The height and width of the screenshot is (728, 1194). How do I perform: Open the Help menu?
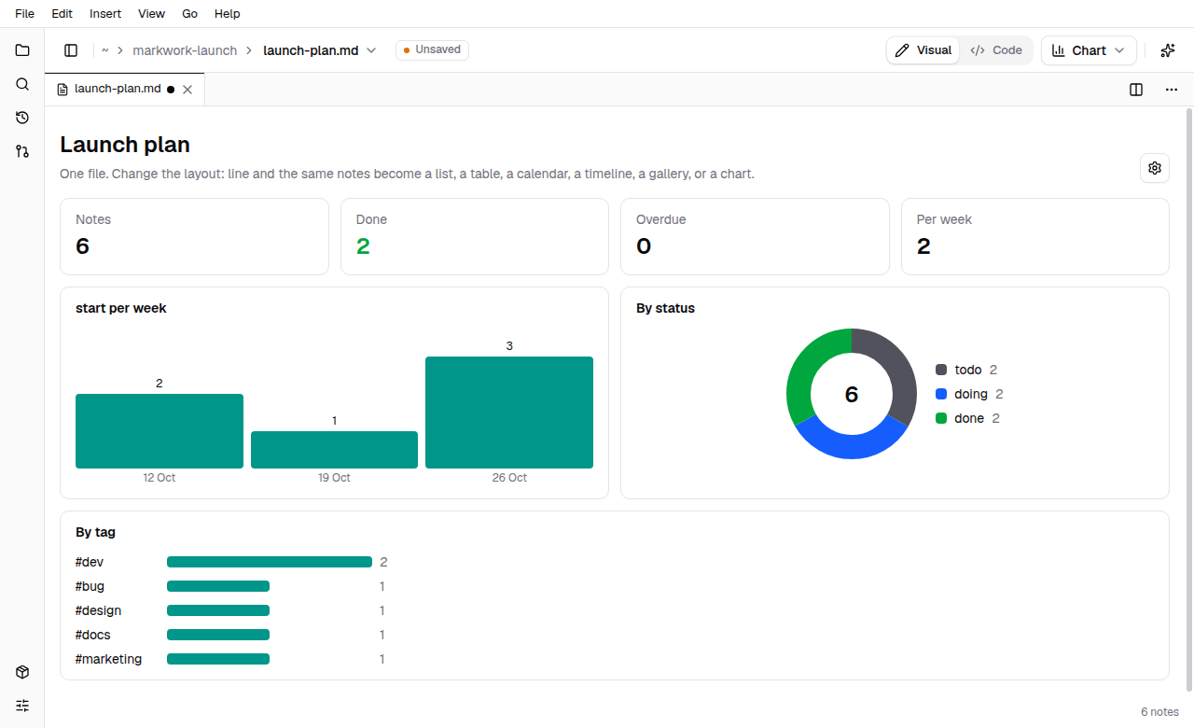tap(227, 14)
